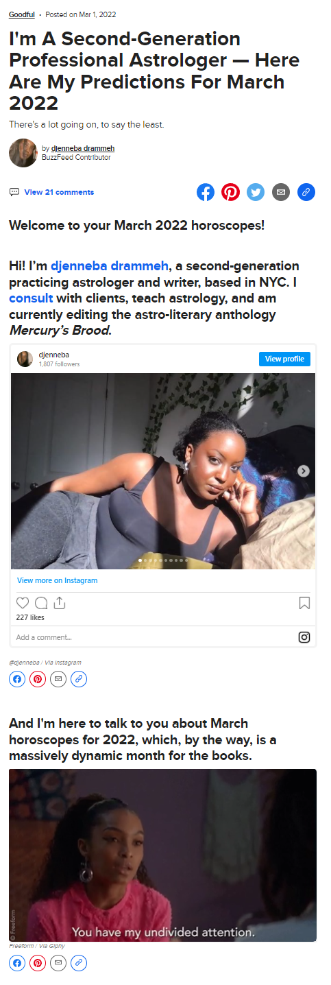Open the Goodful category link
Viewport: 331px width, 985px height.
point(22,14)
